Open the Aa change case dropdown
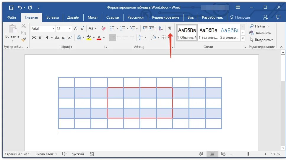This screenshot has height=160, width=286. pyautogui.click(x=92, y=28)
